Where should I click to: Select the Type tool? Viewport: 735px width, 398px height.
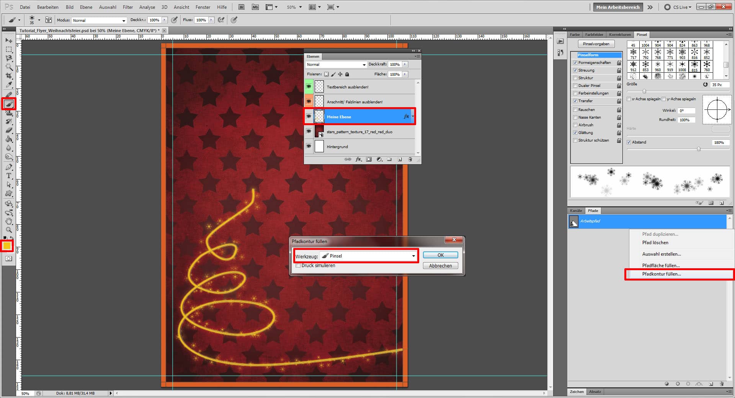[9, 176]
